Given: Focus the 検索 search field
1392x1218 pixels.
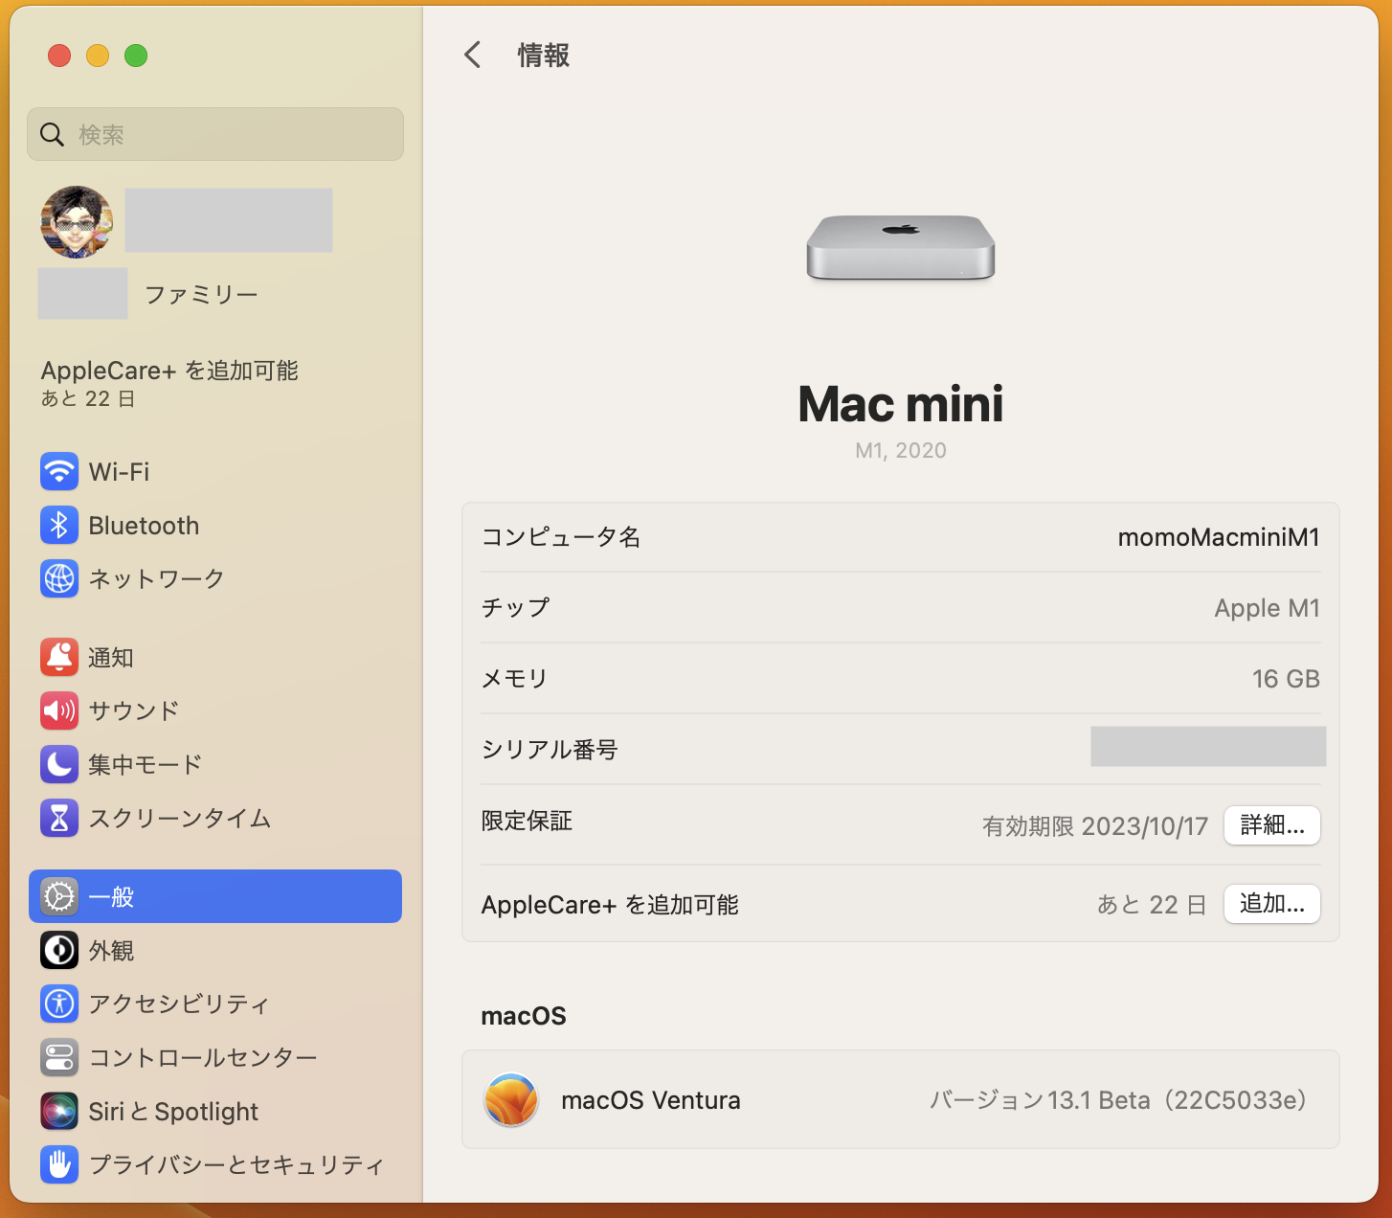Looking at the screenshot, I should click(x=215, y=134).
